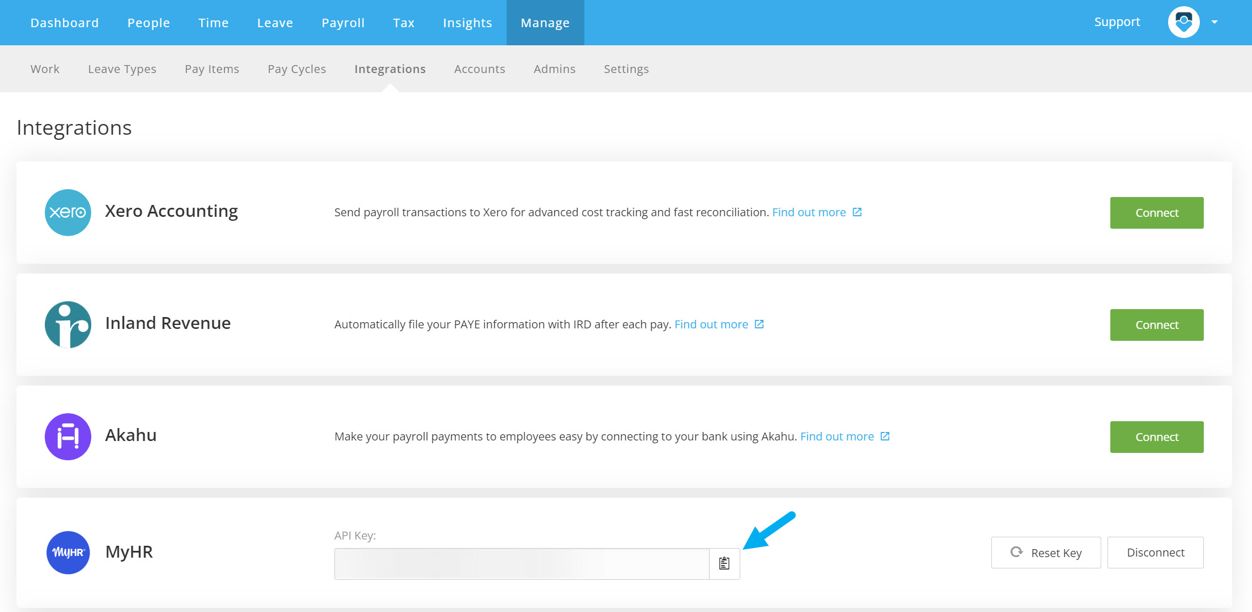This screenshot has width=1252, height=612.
Task: Navigate to Payroll
Action: click(343, 23)
